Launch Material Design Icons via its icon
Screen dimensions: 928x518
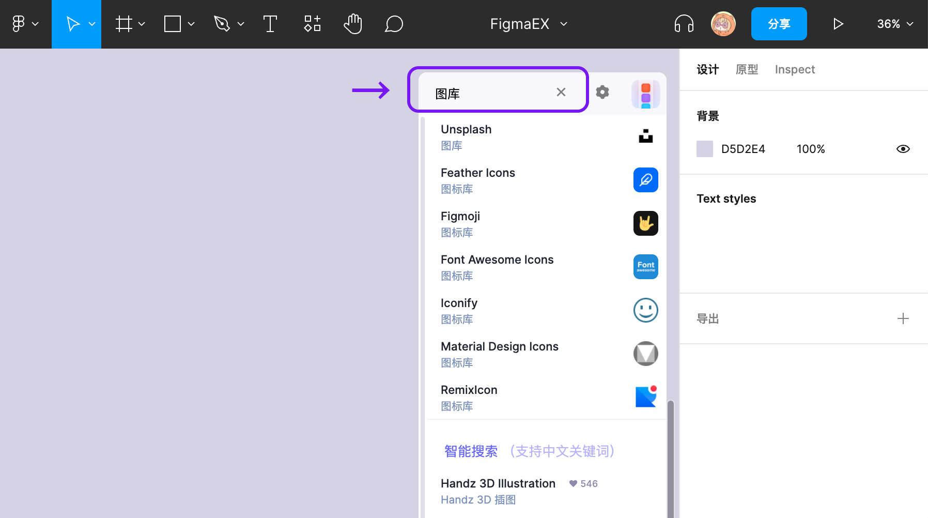tap(646, 354)
